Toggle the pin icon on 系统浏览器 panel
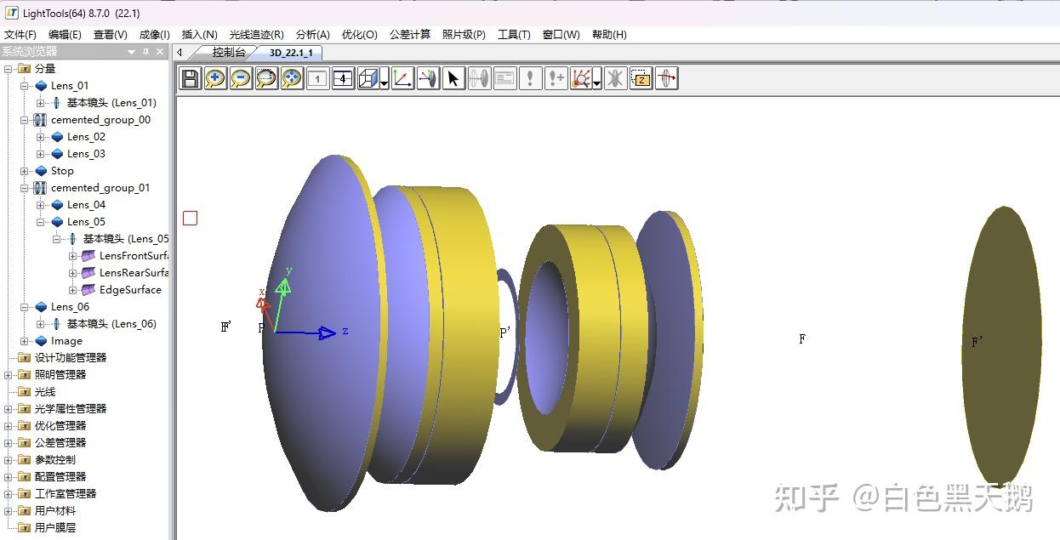1060x540 pixels. (x=144, y=51)
